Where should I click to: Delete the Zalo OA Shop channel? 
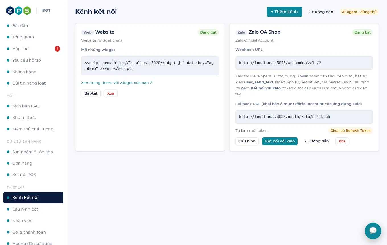click(342, 141)
